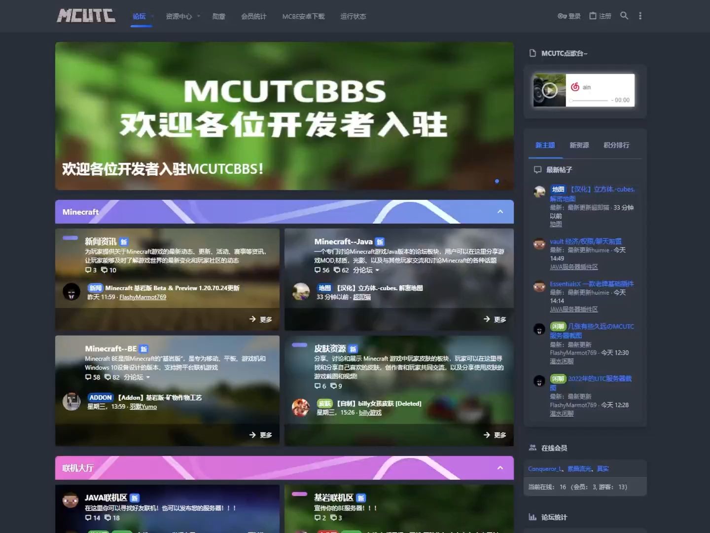Open the 灌水闲聊 link under 2022年 post
The image size is (710, 533).
(x=562, y=414)
